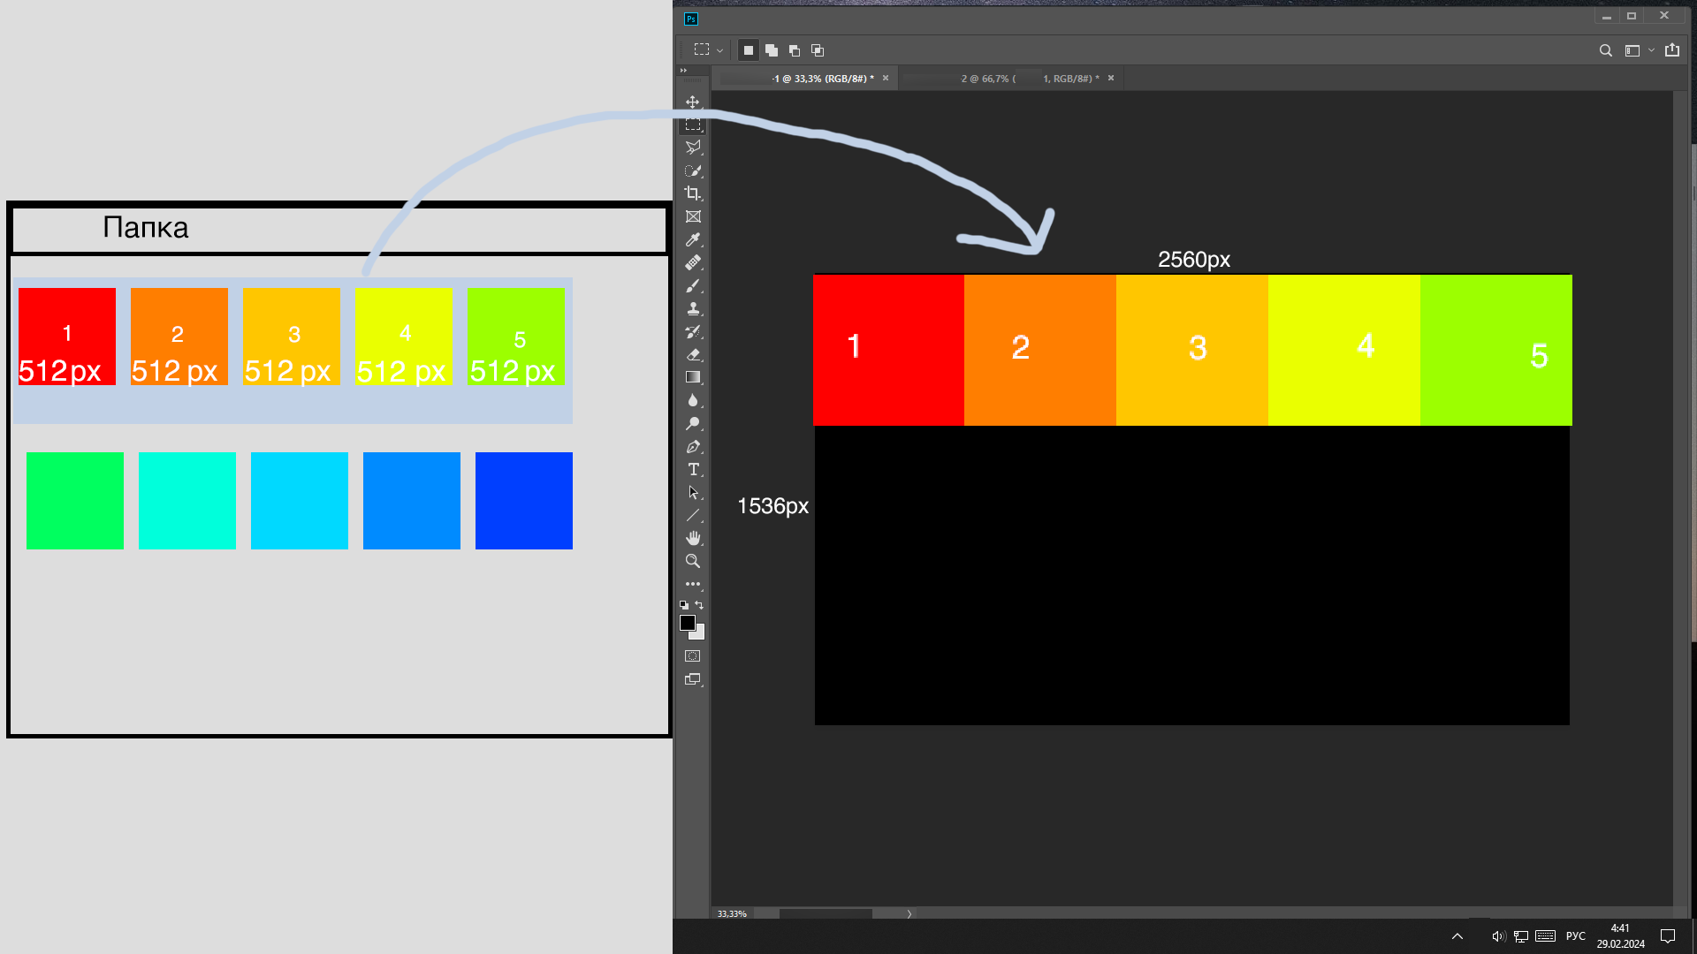Select the Crop tool
The image size is (1697, 954).
click(693, 193)
